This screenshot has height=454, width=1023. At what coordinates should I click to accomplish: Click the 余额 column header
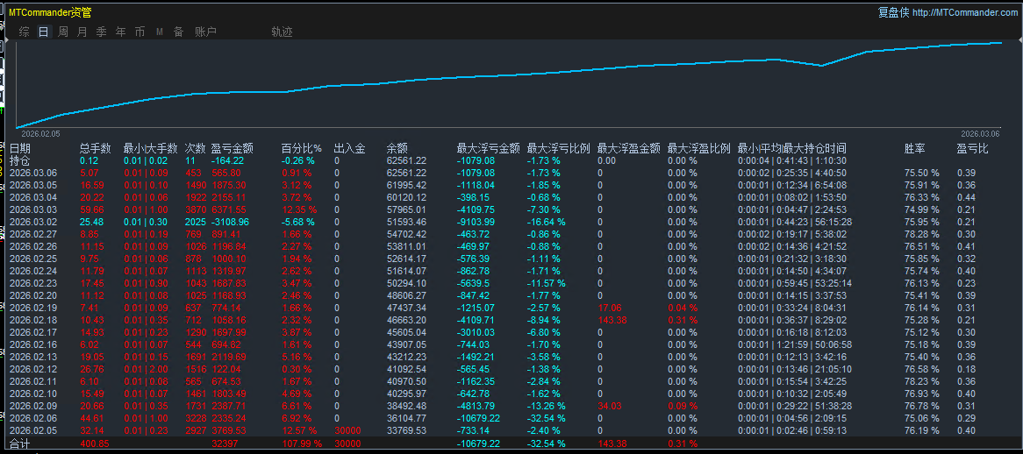coord(397,148)
